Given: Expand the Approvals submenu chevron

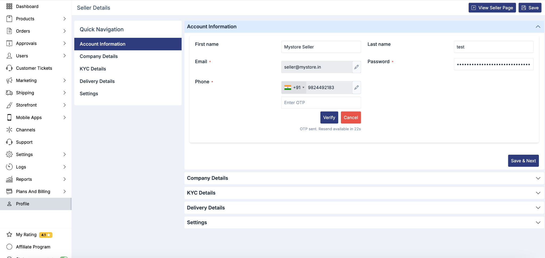Looking at the screenshot, I should tap(64, 43).
